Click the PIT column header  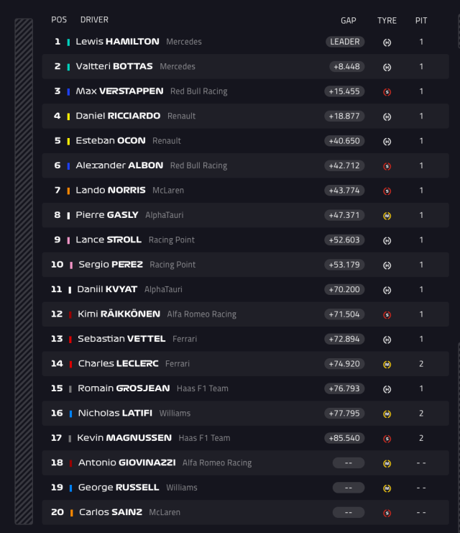pyautogui.click(x=421, y=20)
